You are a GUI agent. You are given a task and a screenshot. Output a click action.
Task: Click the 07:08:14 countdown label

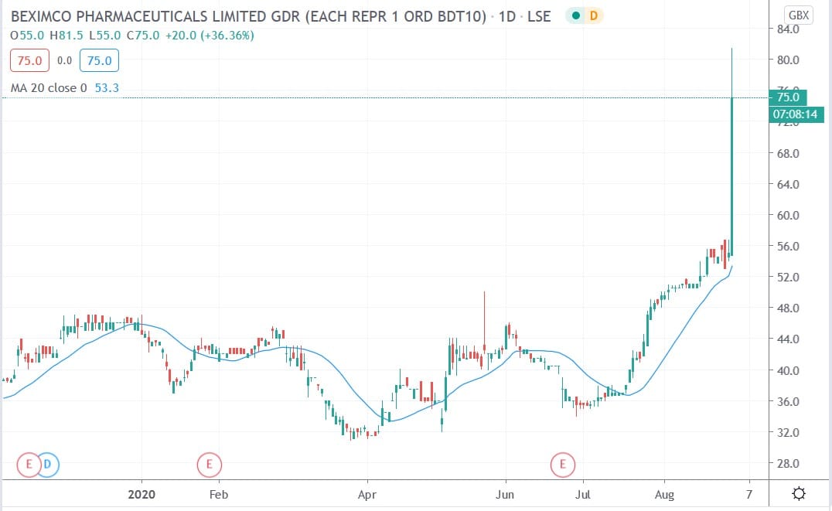pos(796,114)
